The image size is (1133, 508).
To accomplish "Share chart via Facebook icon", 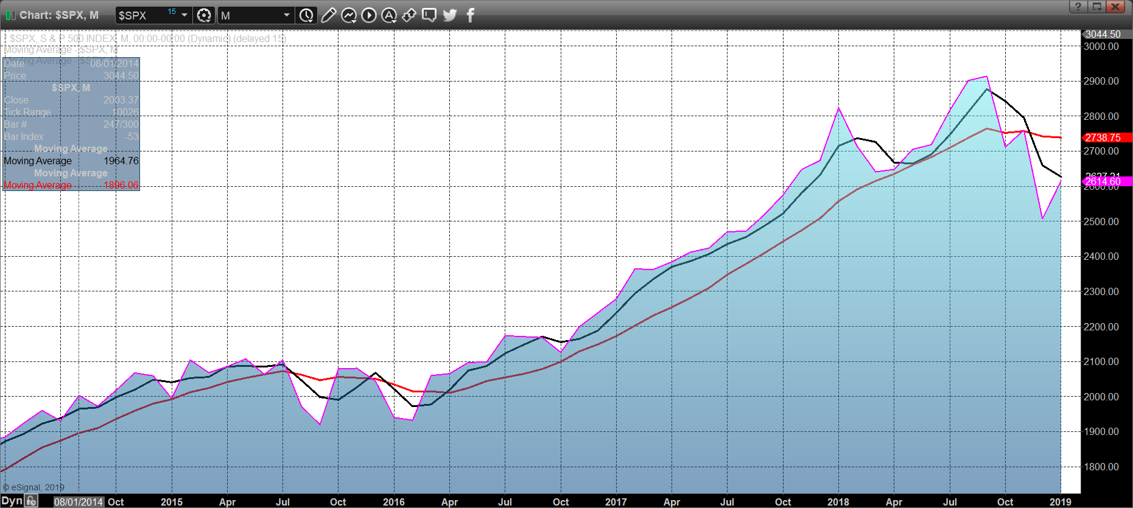I will [470, 15].
